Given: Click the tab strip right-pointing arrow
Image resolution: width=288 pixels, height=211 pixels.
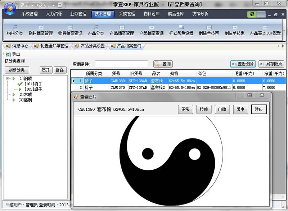Looking at the screenshot, I should click(x=283, y=46).
